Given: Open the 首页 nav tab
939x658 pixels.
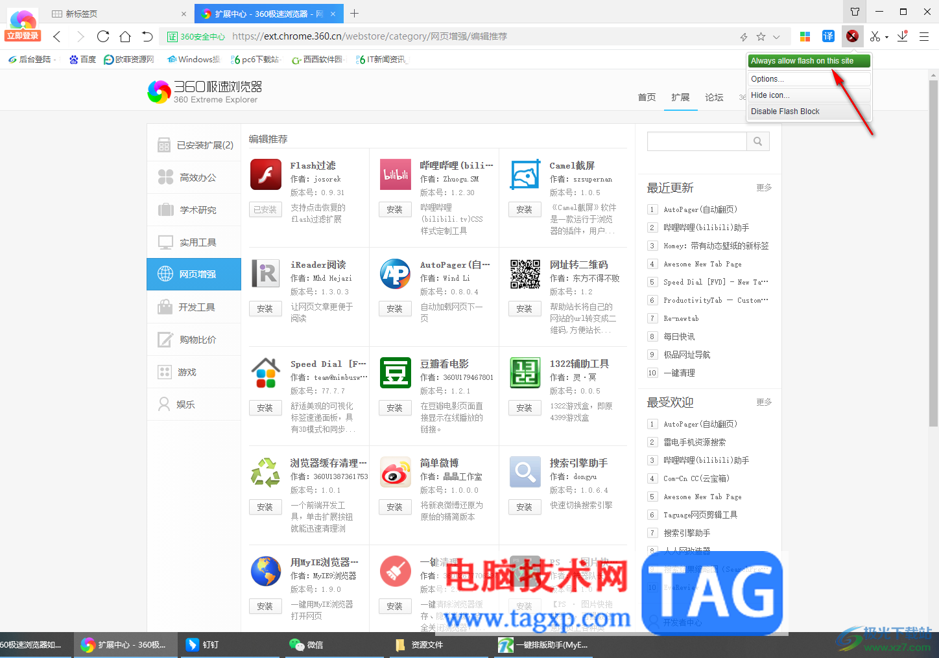Looking at the screenshot, I should coord(647,97).
